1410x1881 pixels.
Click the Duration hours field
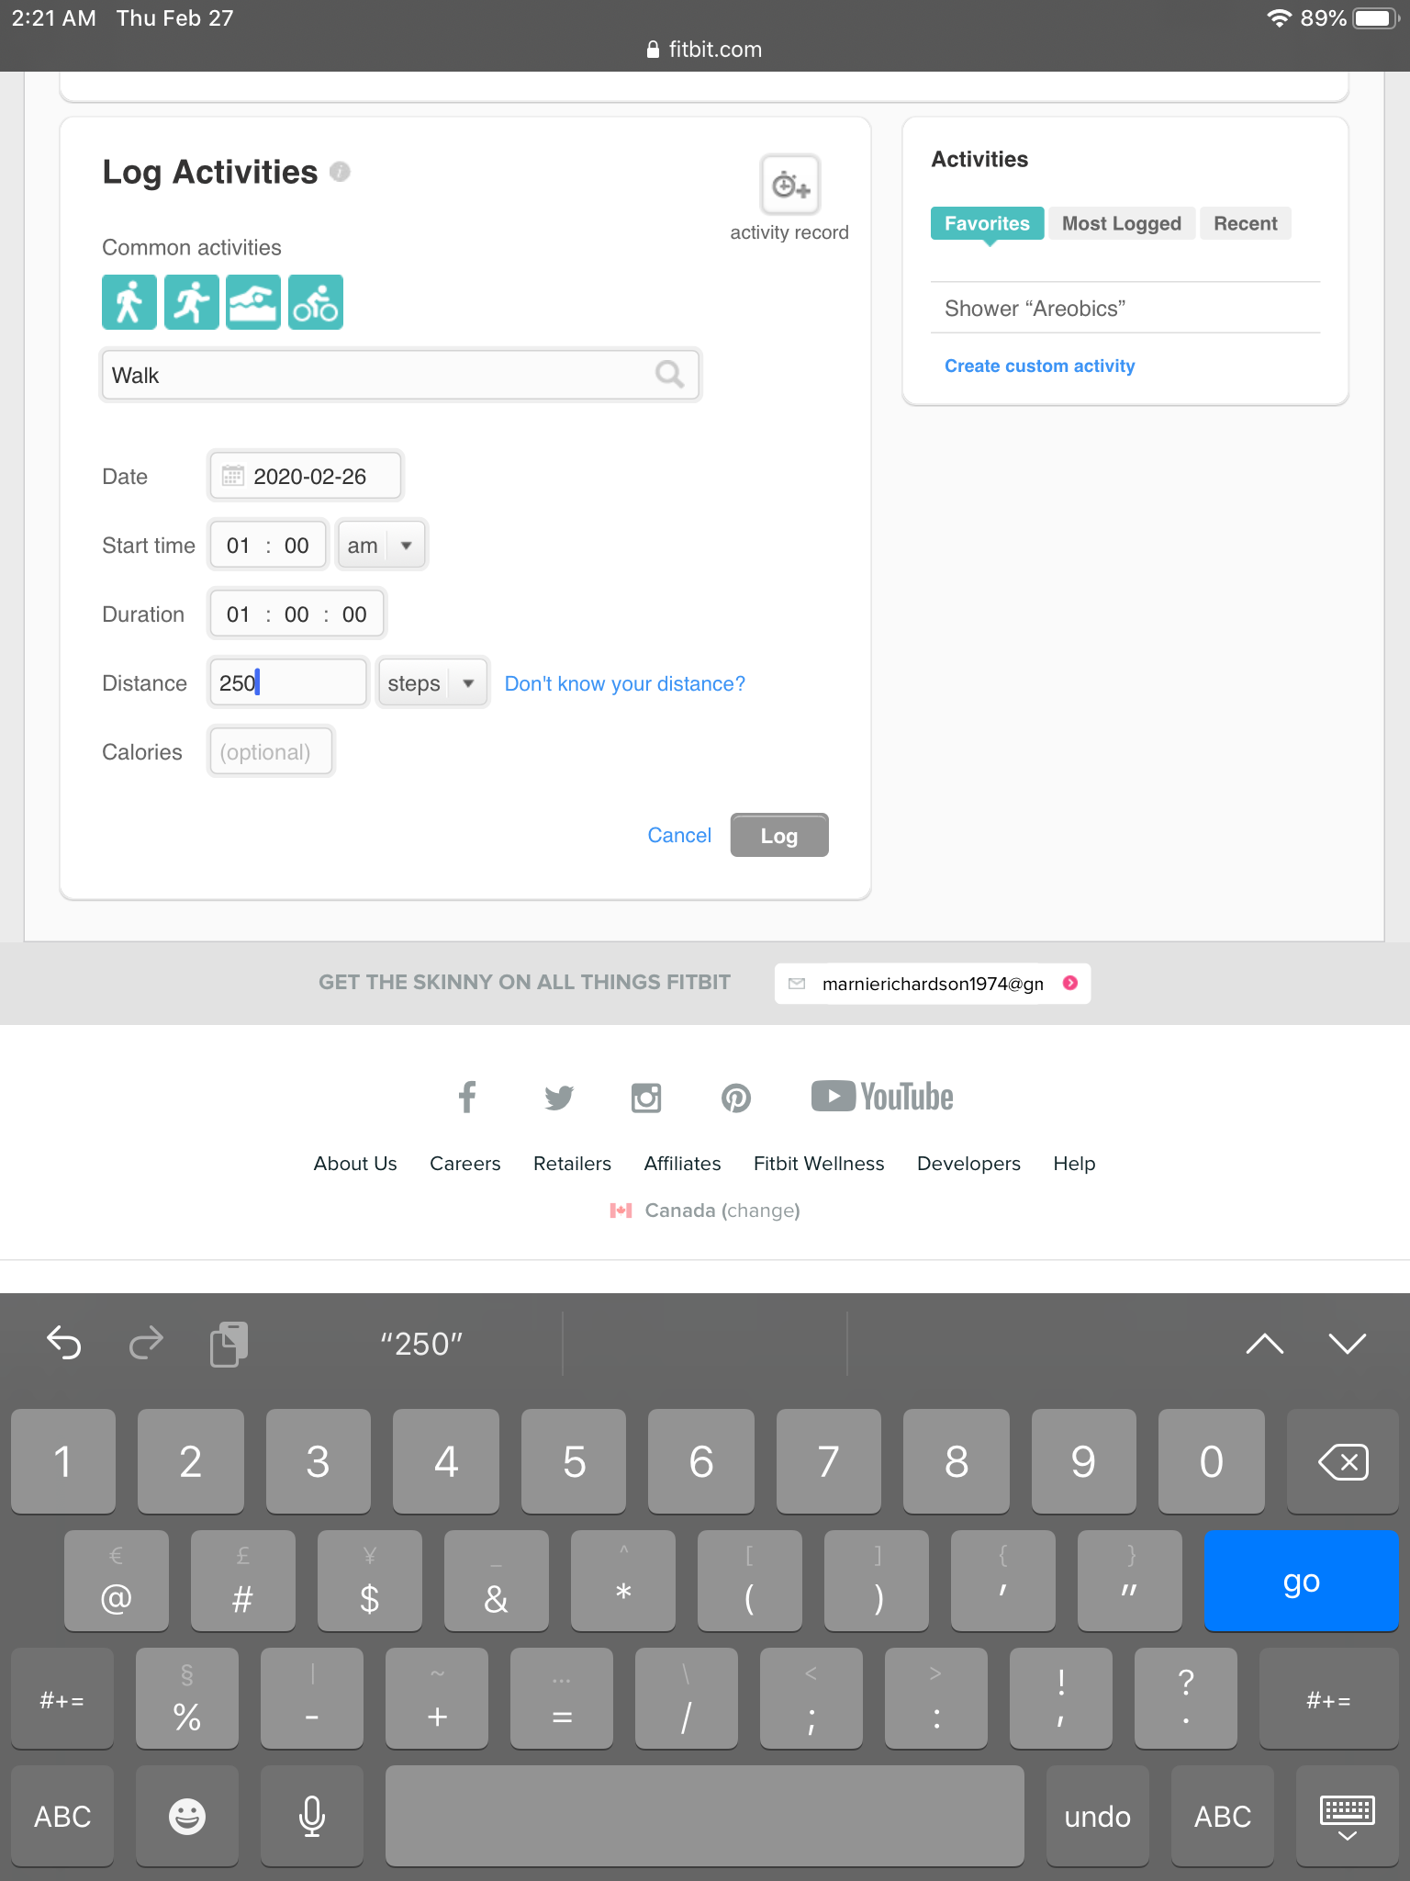(238, 614)
